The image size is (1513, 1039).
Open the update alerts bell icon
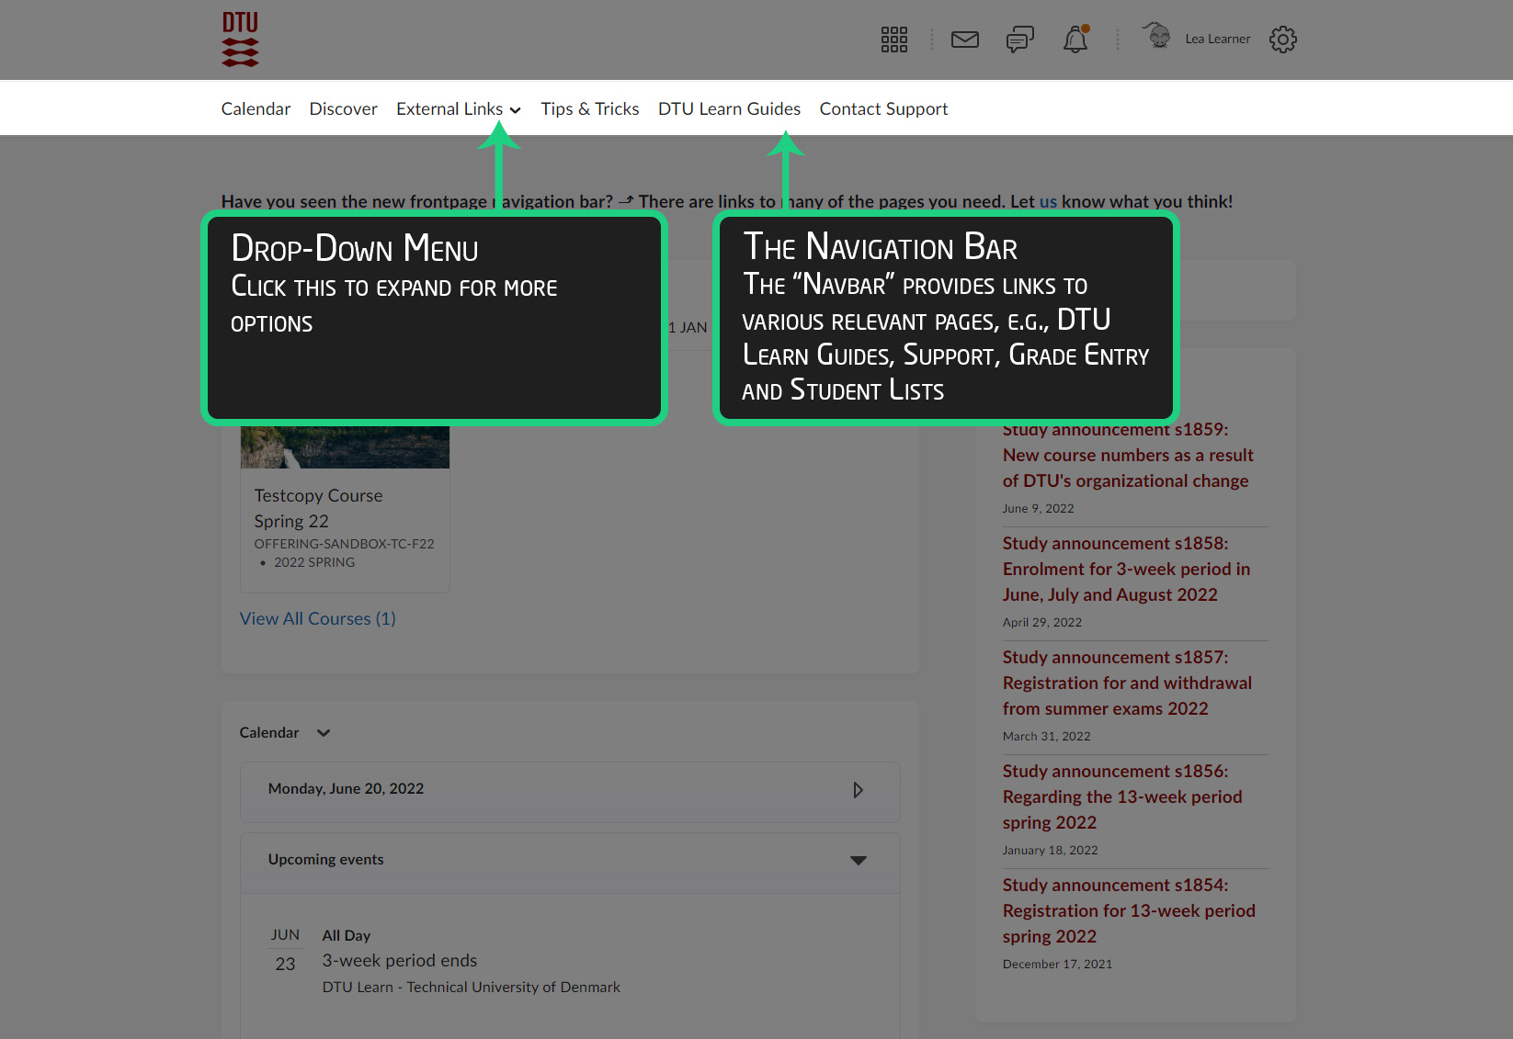click(x=1075, y=40)
